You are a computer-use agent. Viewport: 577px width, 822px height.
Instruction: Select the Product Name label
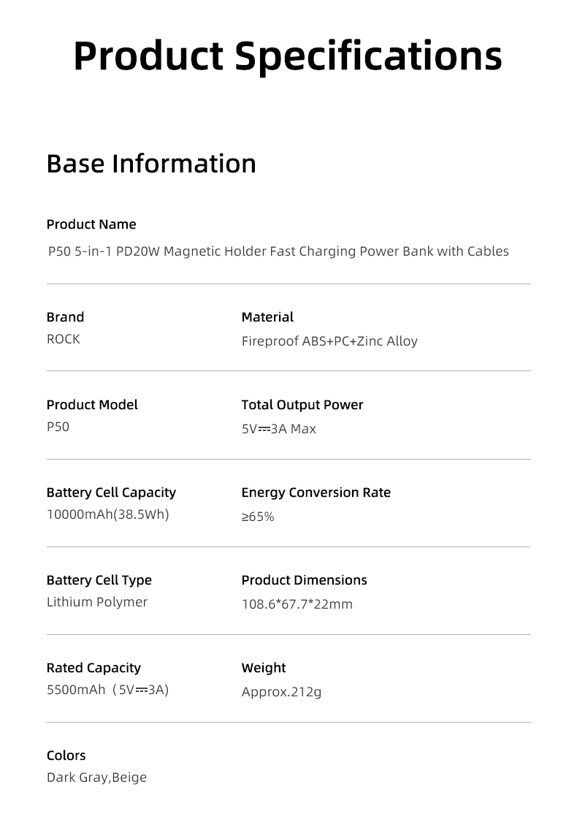[x=91, y=224]
